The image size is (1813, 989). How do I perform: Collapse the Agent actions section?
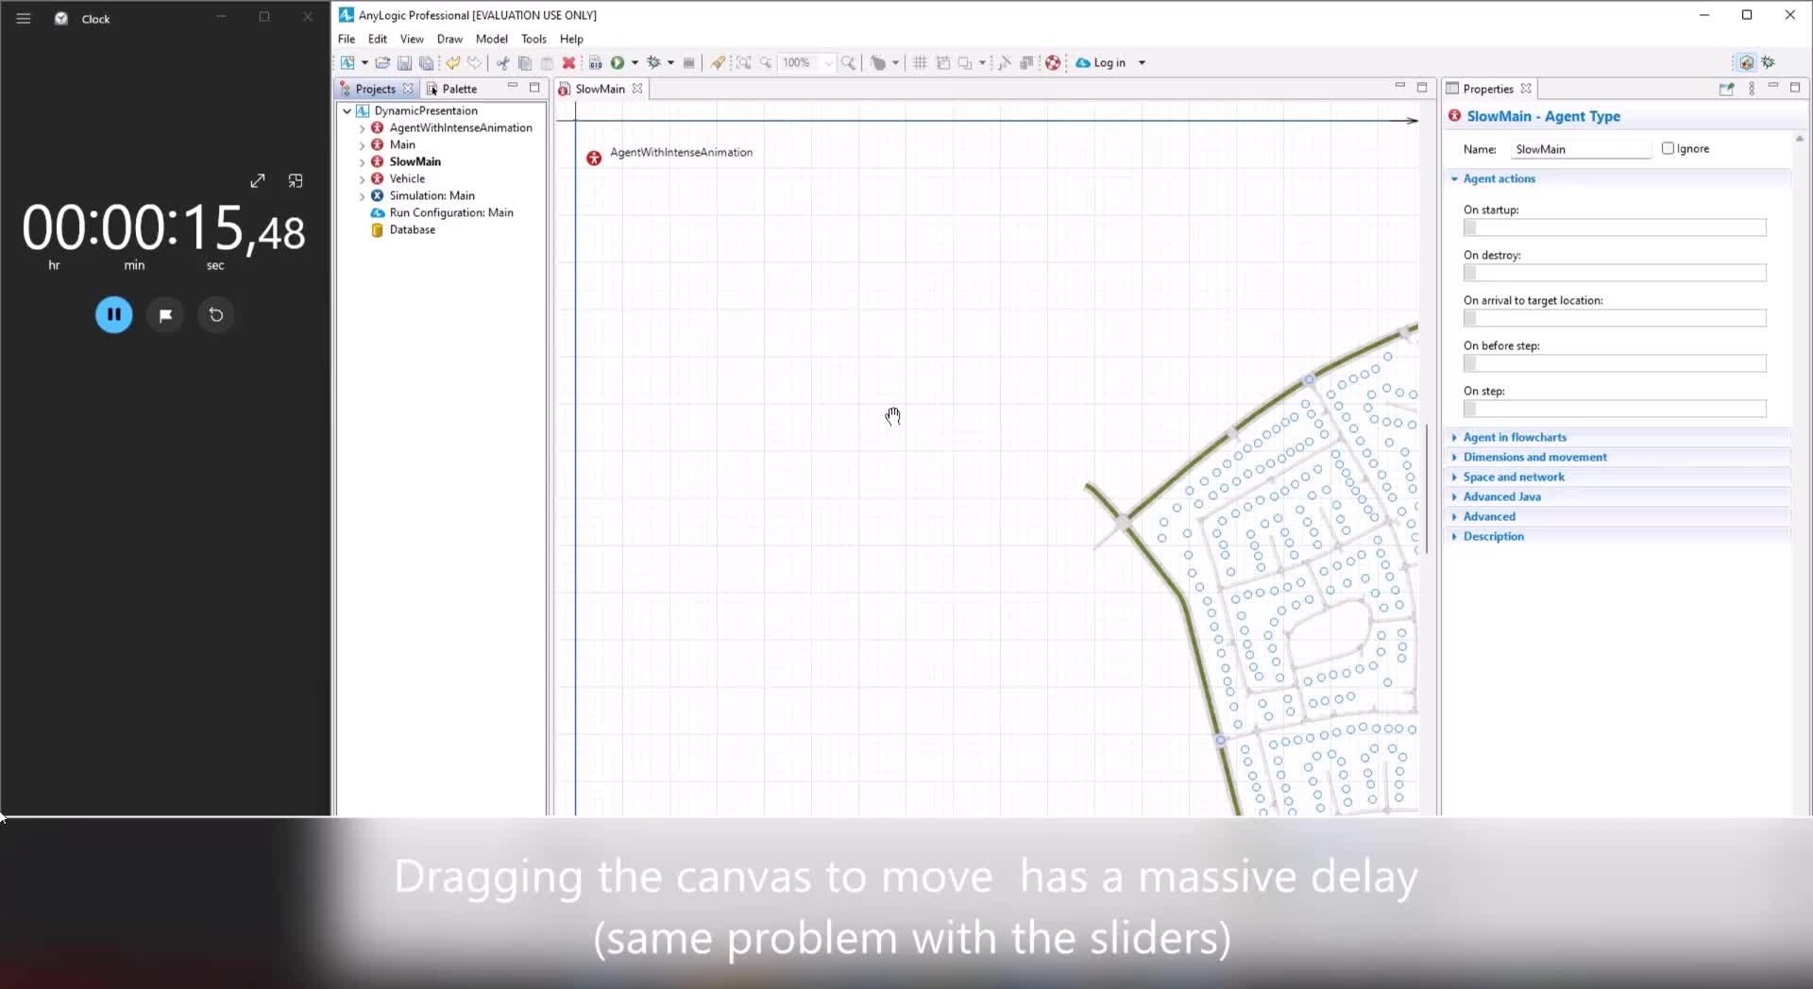click(1455, 178)
